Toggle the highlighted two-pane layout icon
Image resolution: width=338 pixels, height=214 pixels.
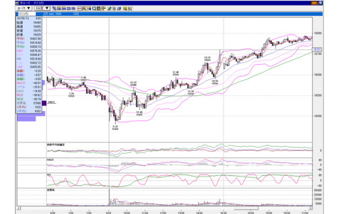59,9
